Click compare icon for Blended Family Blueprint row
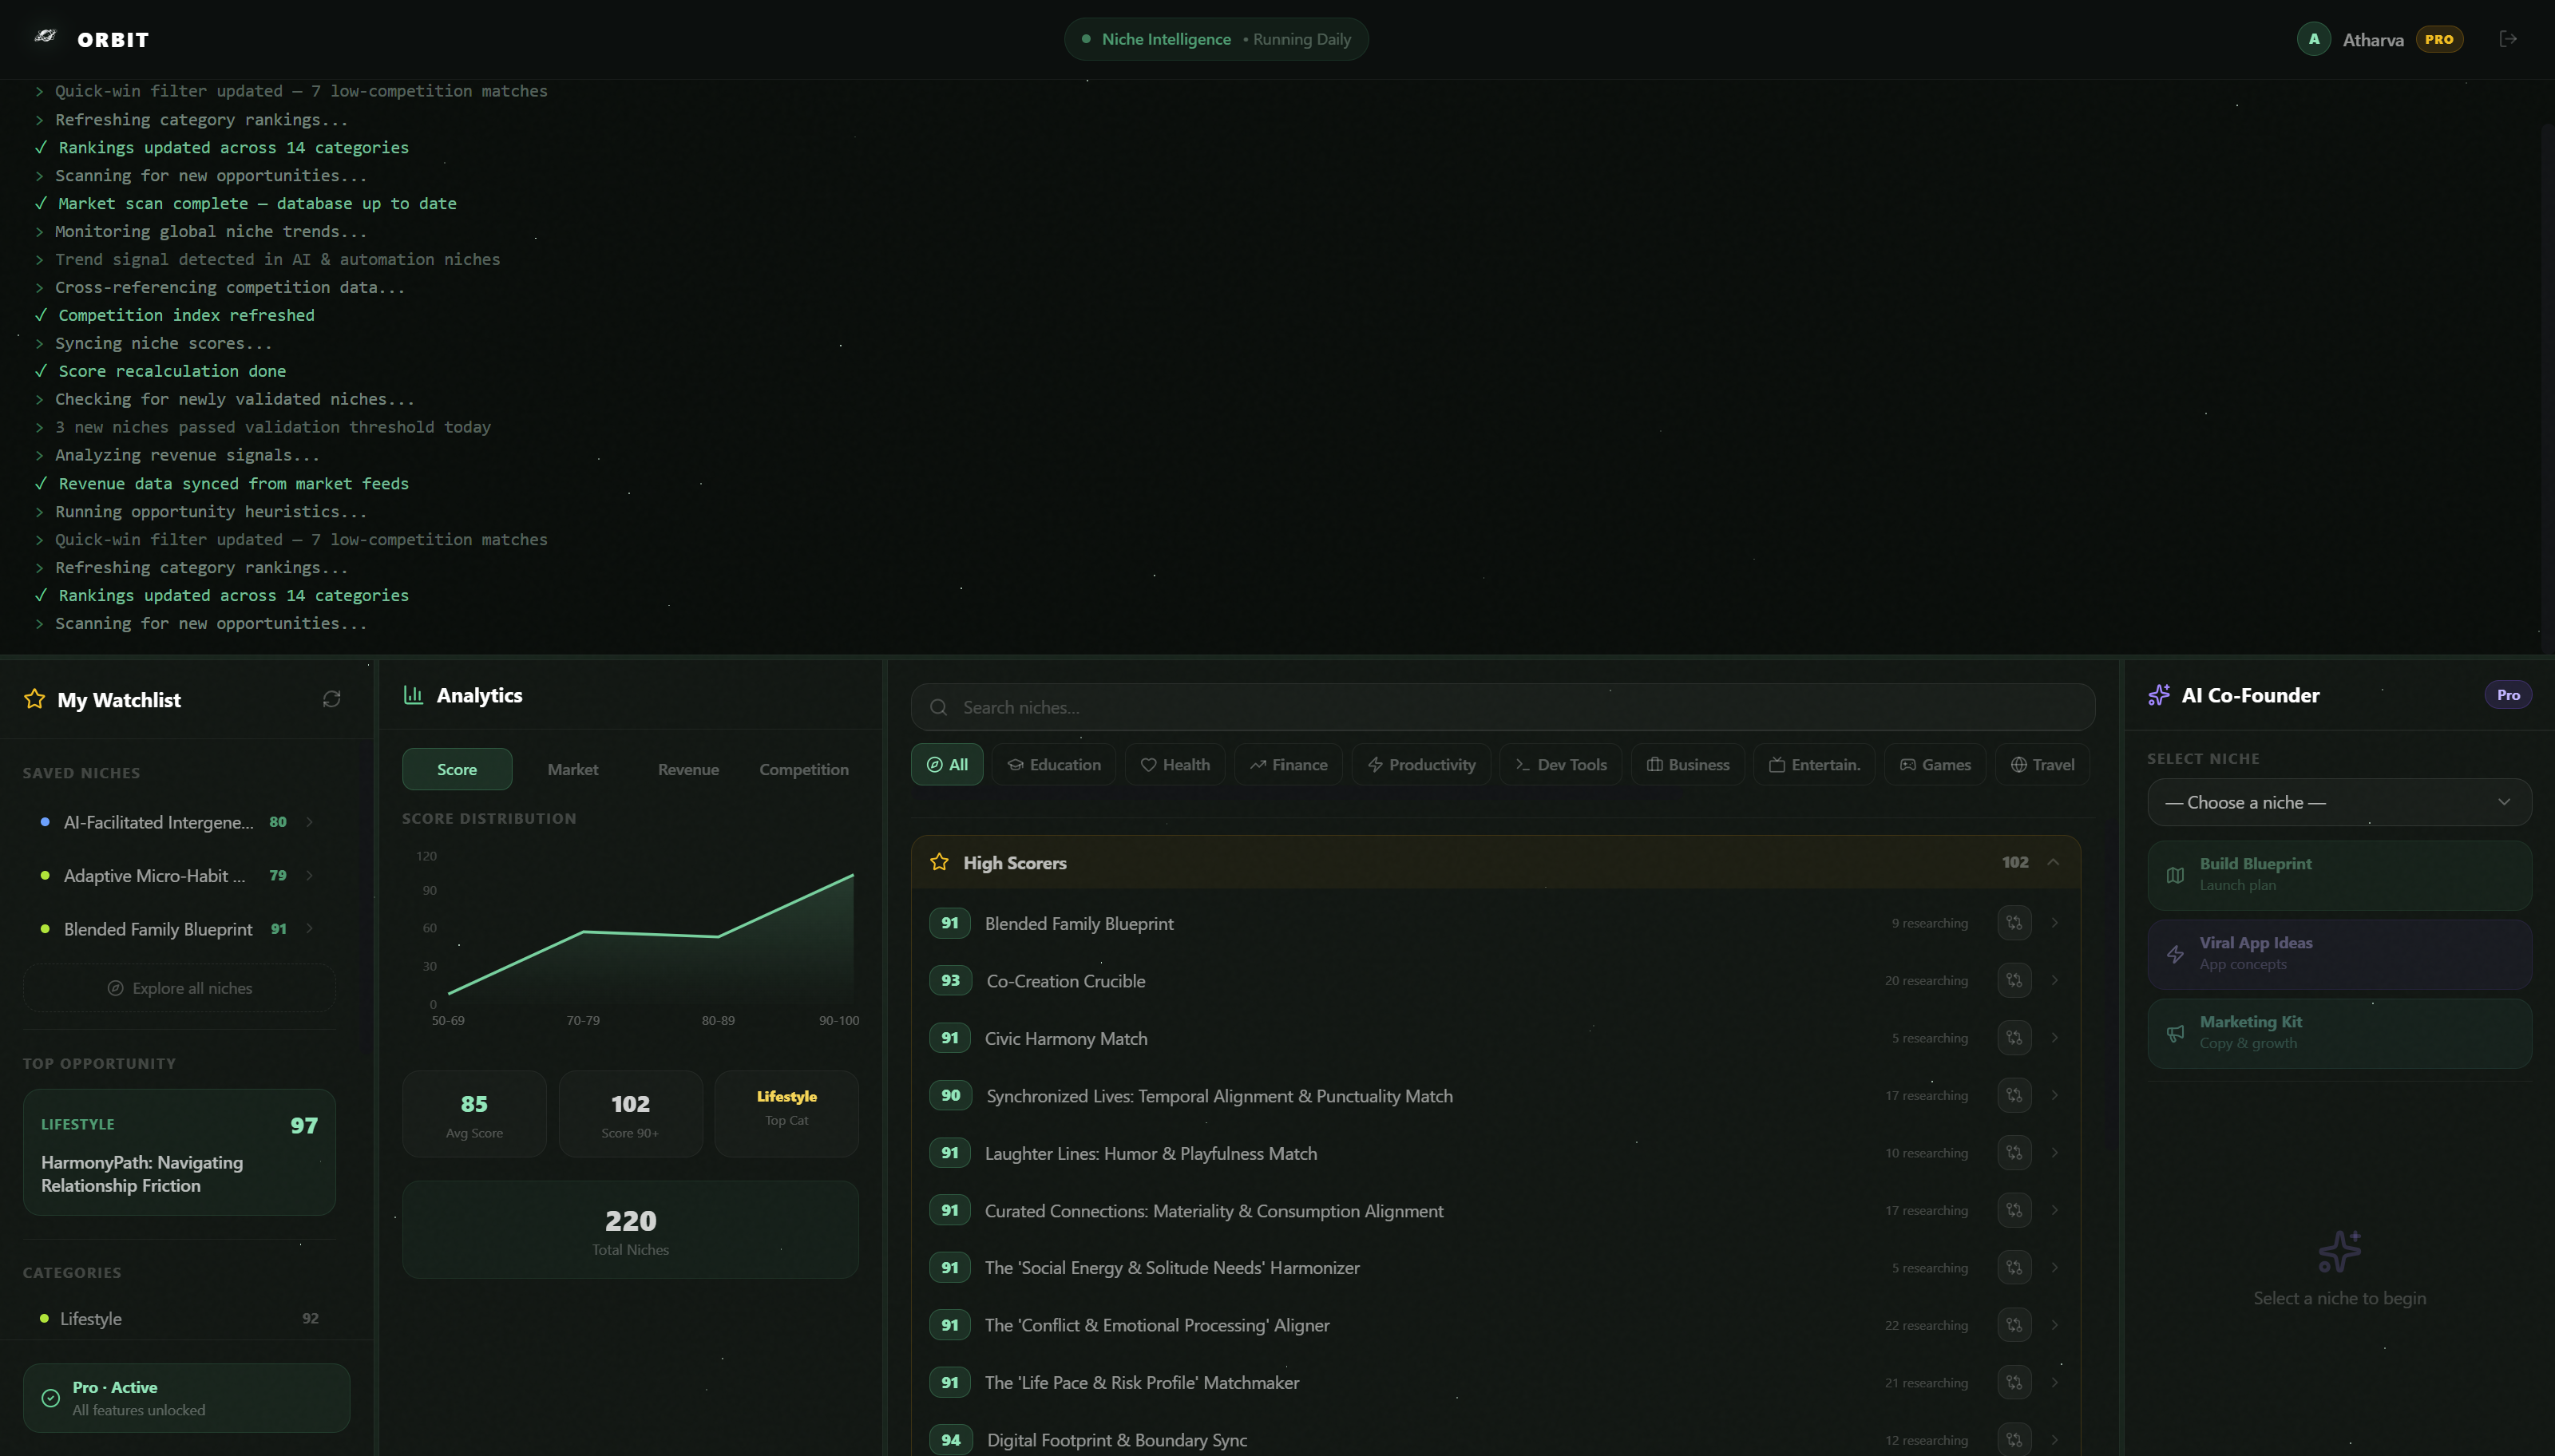The height and width of the screenshot is (1456, 2555). pos(2014,923)
